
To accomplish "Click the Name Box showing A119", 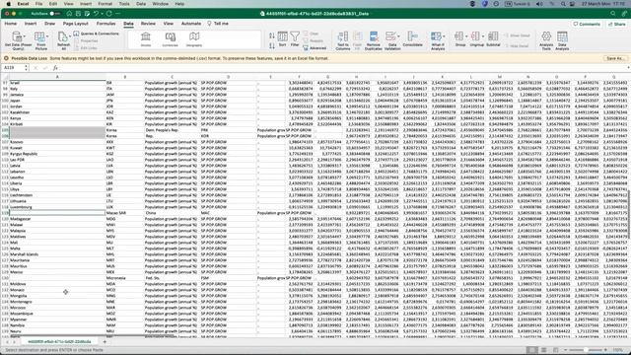I will [x=13, y=68].
